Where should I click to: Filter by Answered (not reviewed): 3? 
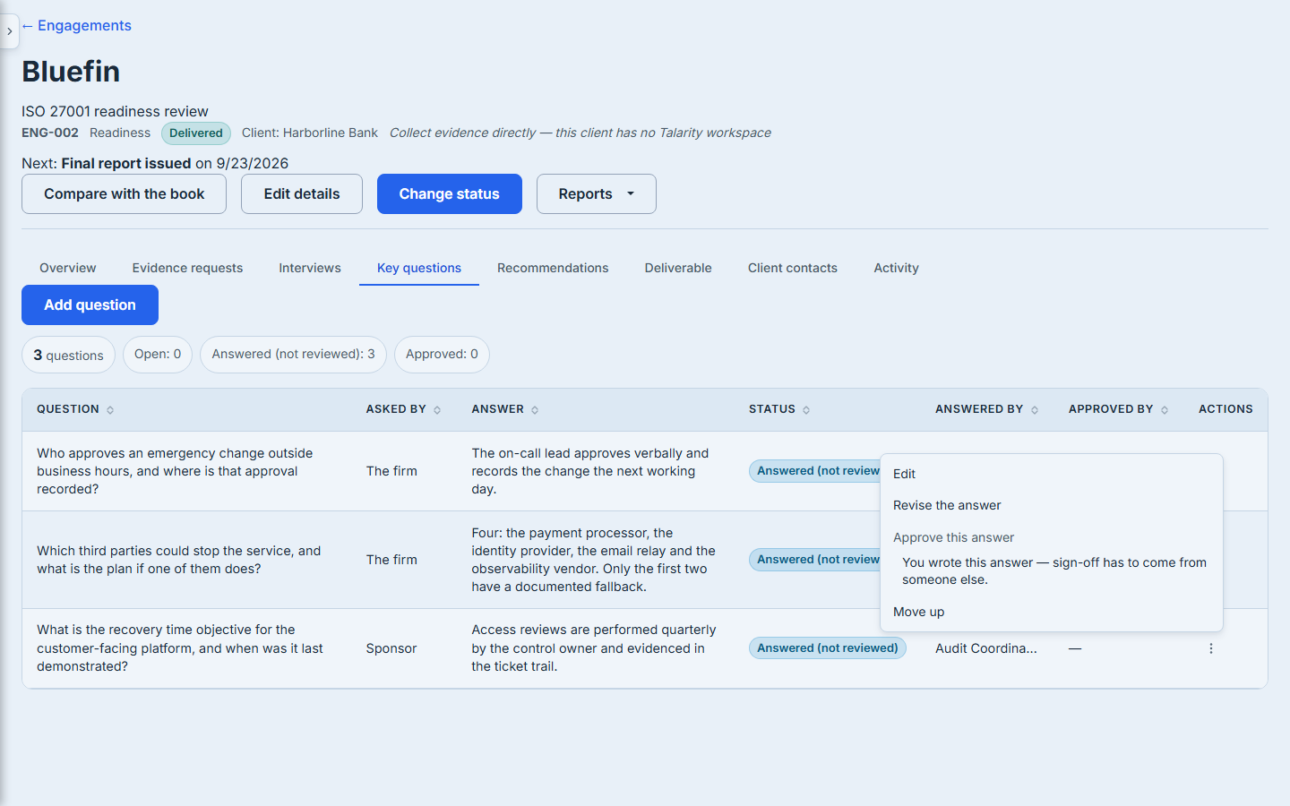click(294, 355)
